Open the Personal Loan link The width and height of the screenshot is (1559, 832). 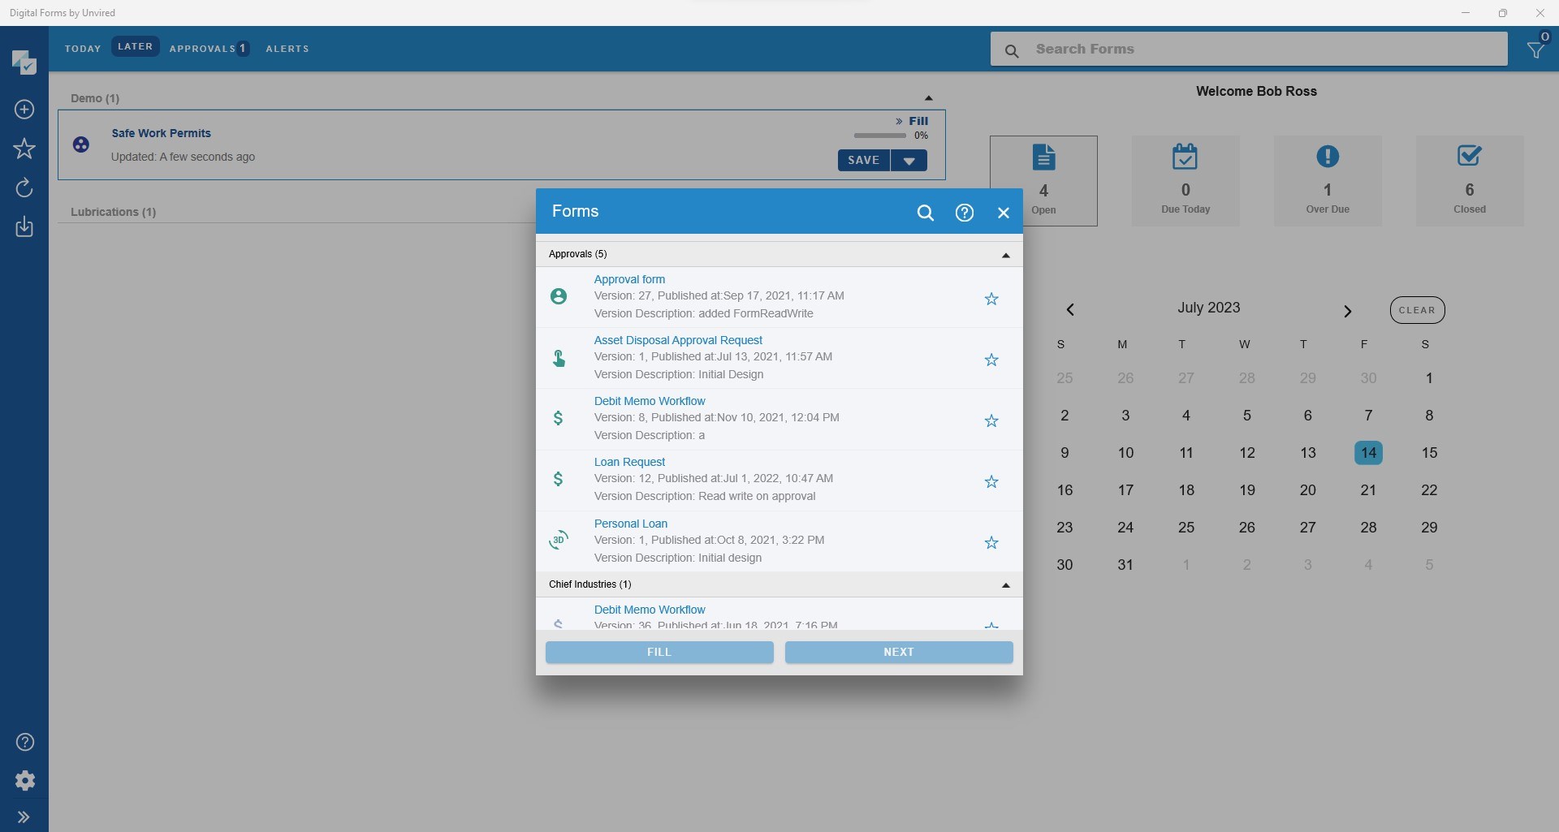(631, 524)
